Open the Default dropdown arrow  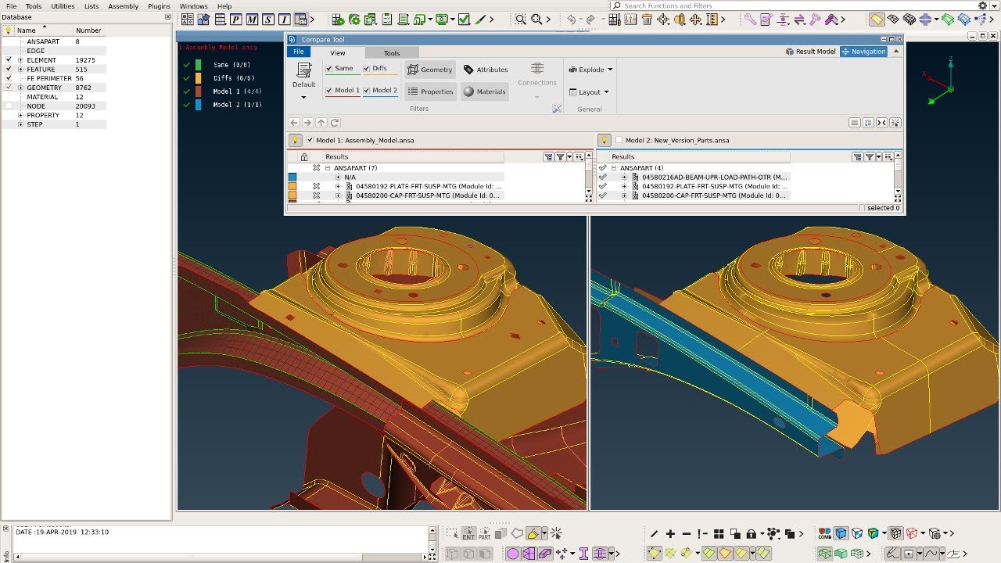coord(303,98)
